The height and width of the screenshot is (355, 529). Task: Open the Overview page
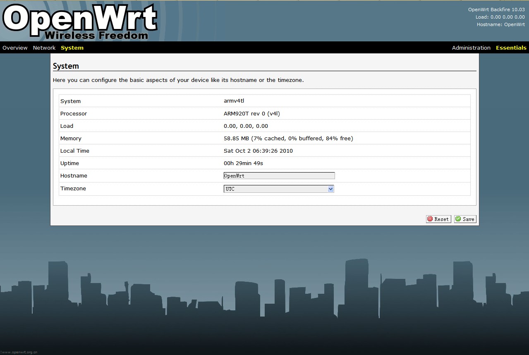tap(15, 48)
